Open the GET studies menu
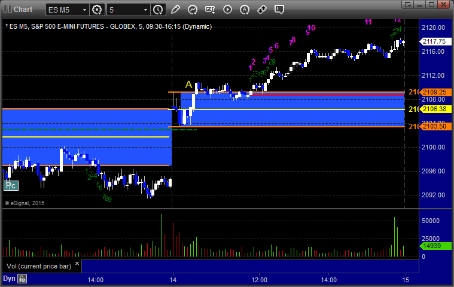 point(210,10)
